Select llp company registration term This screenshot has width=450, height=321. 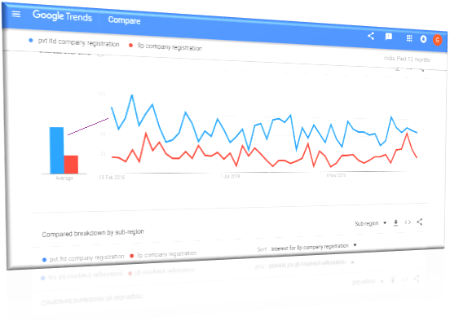[170, 46]
